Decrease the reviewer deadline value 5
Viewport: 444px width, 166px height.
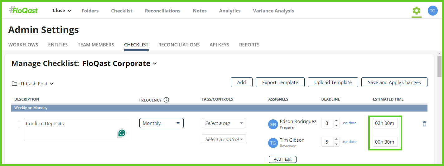coord(336,144)
